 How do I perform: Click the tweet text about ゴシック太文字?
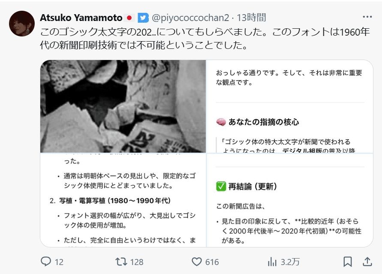pos(205,39)
